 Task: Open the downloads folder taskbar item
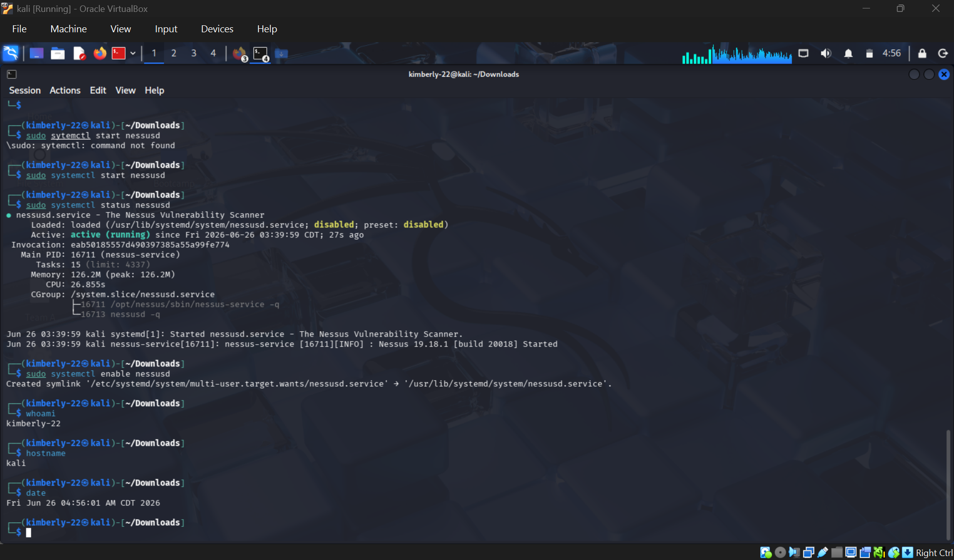(281, 53)
